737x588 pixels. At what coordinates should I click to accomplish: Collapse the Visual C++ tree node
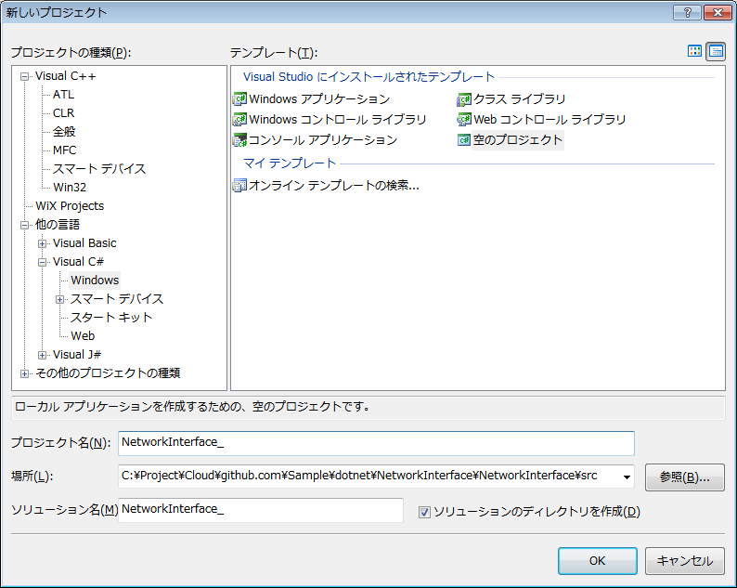[x=24, y=77]
